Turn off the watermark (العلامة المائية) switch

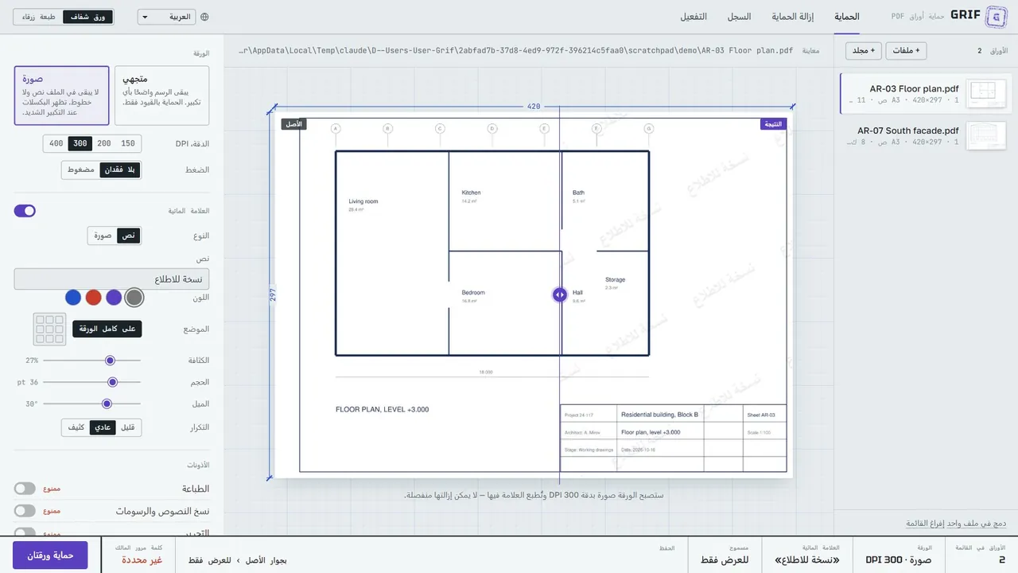pos(25,211)
